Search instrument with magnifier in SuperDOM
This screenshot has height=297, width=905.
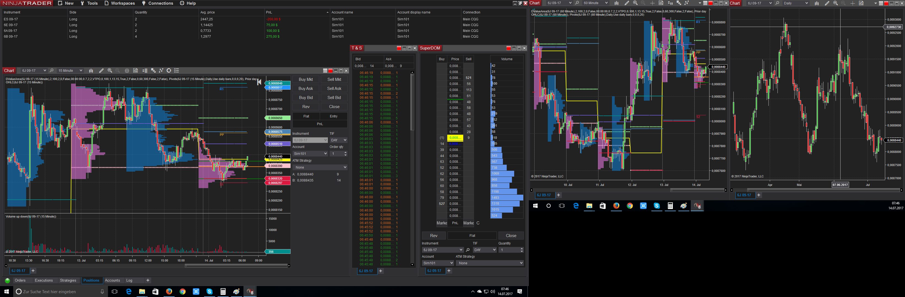(x=468, y=250)
